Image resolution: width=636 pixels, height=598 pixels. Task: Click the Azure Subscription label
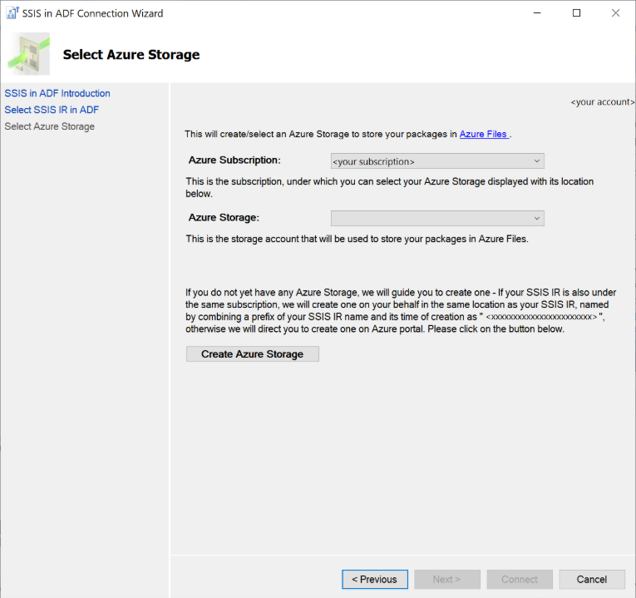(x=234, y=161)
